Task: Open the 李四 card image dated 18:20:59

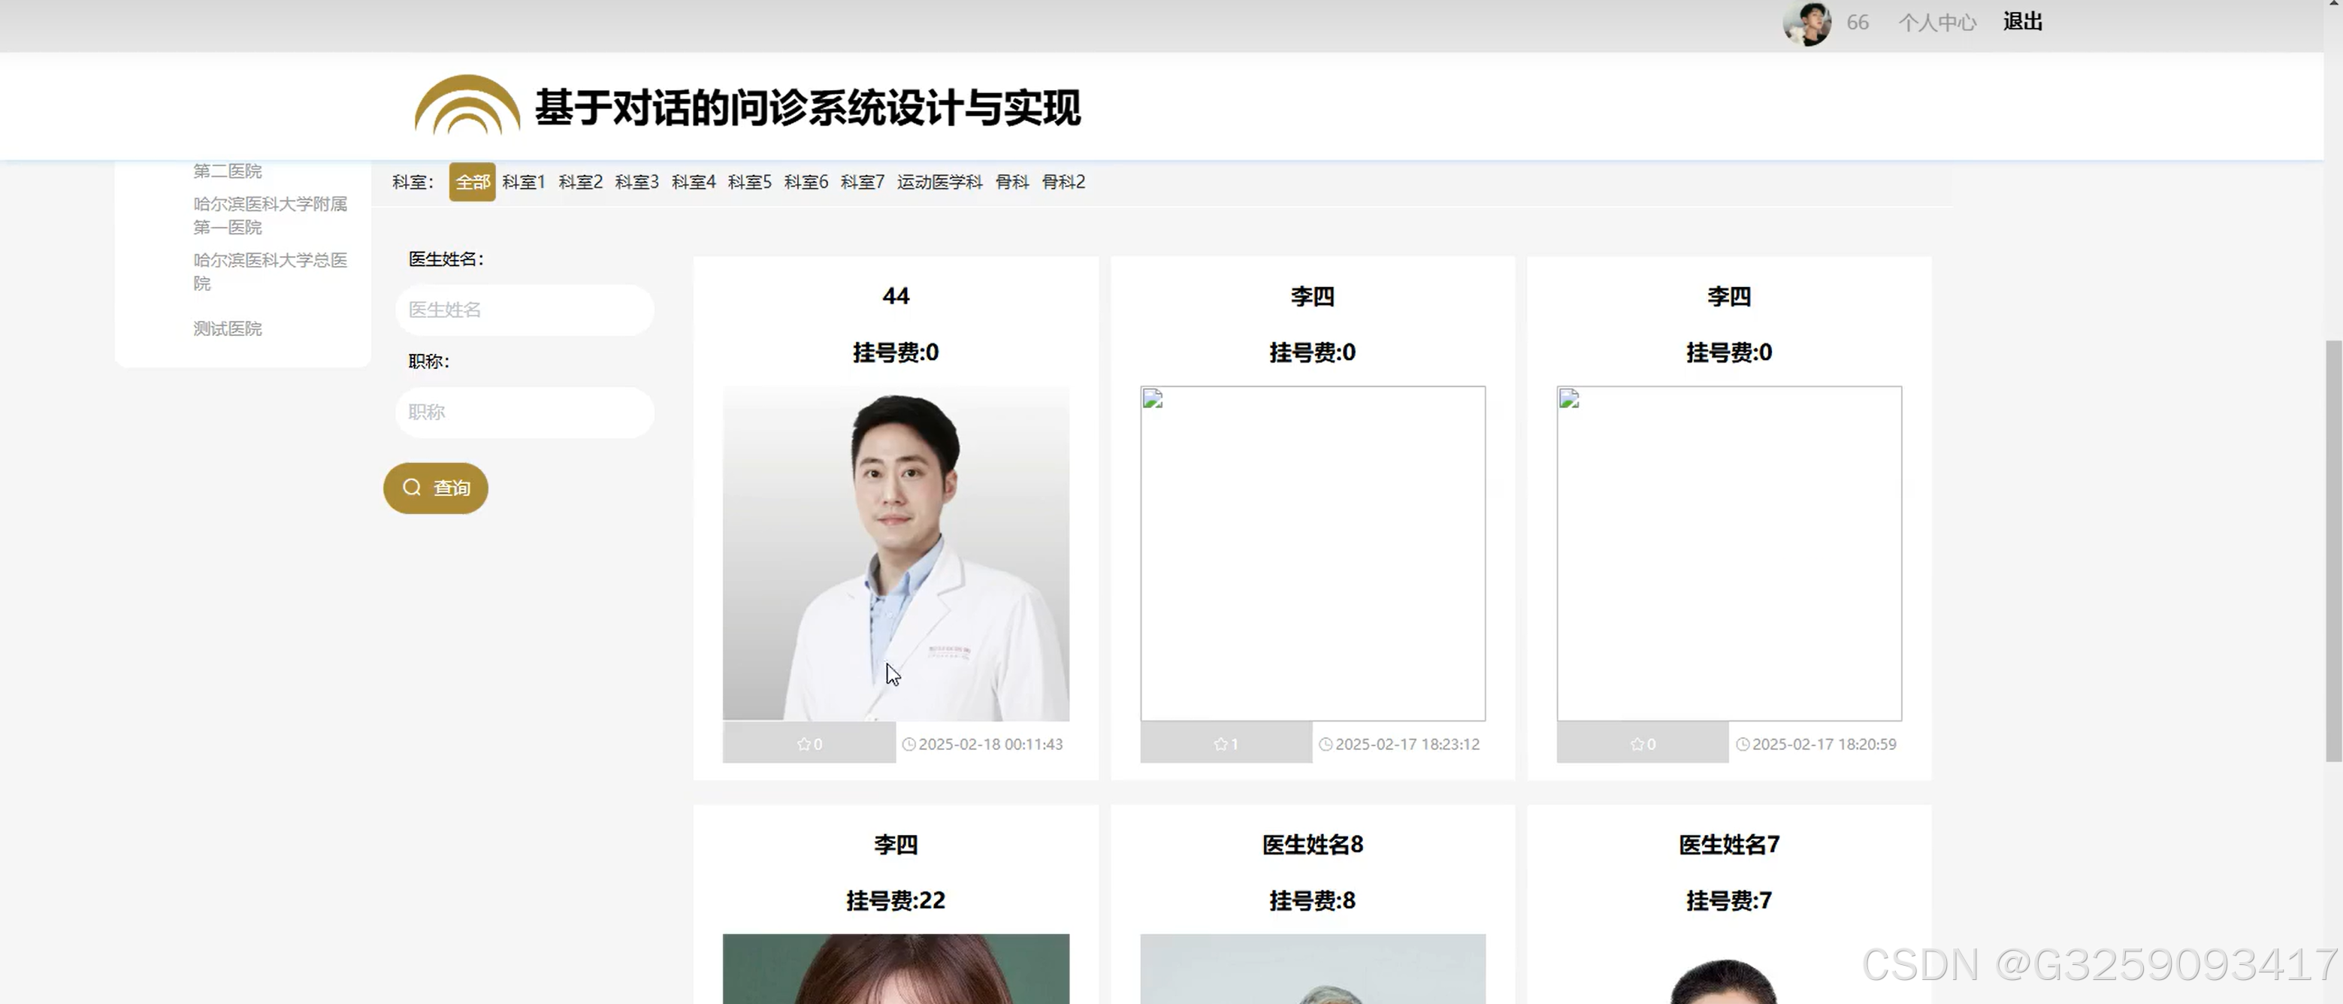Action: [1729, 553]
